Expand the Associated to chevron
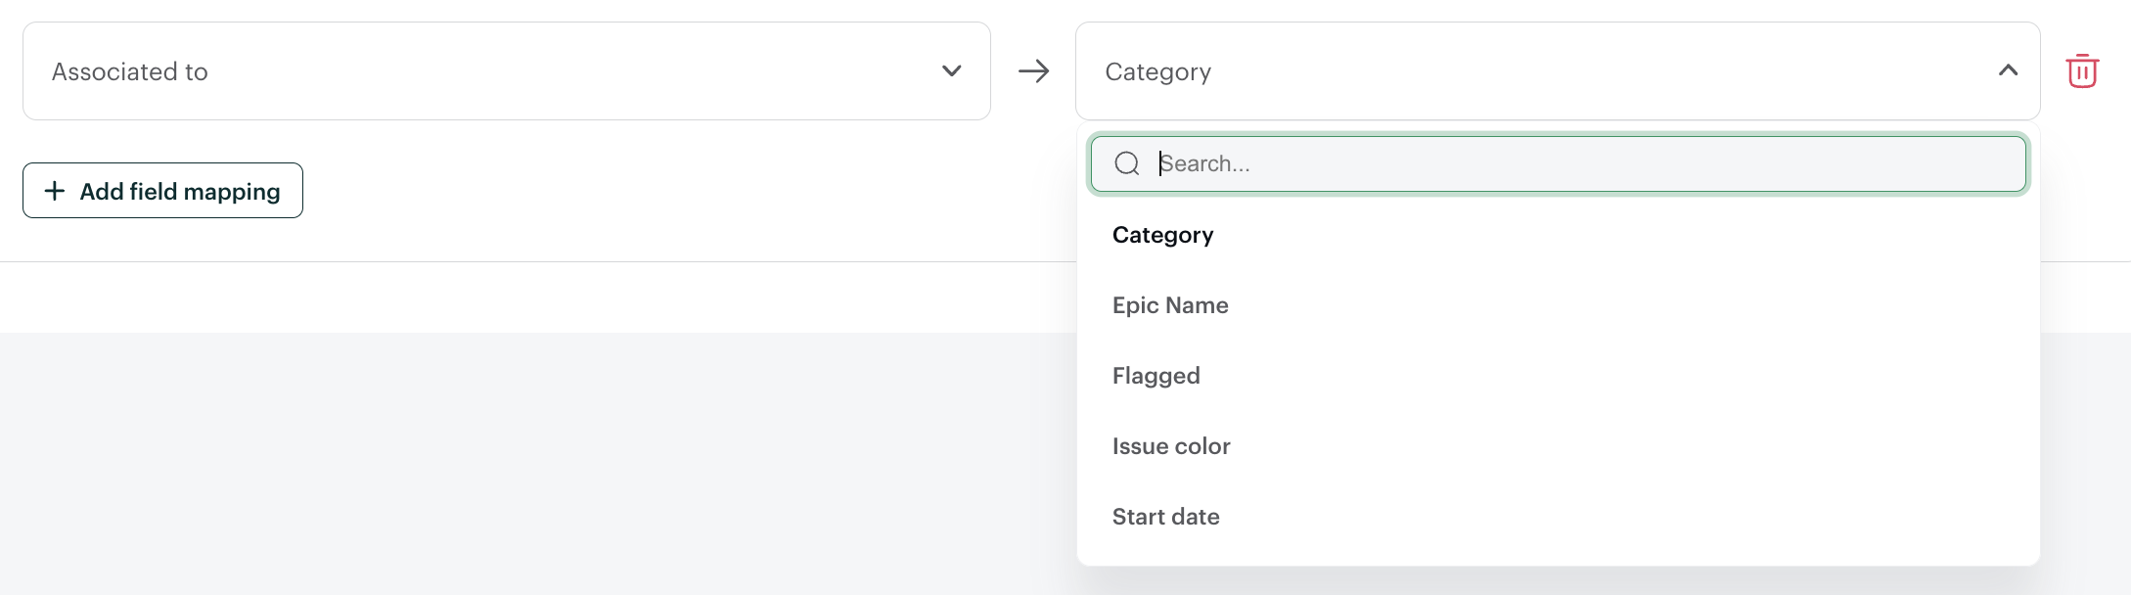2131x595 pixels. pyautogui.click(x=951, y=71)
